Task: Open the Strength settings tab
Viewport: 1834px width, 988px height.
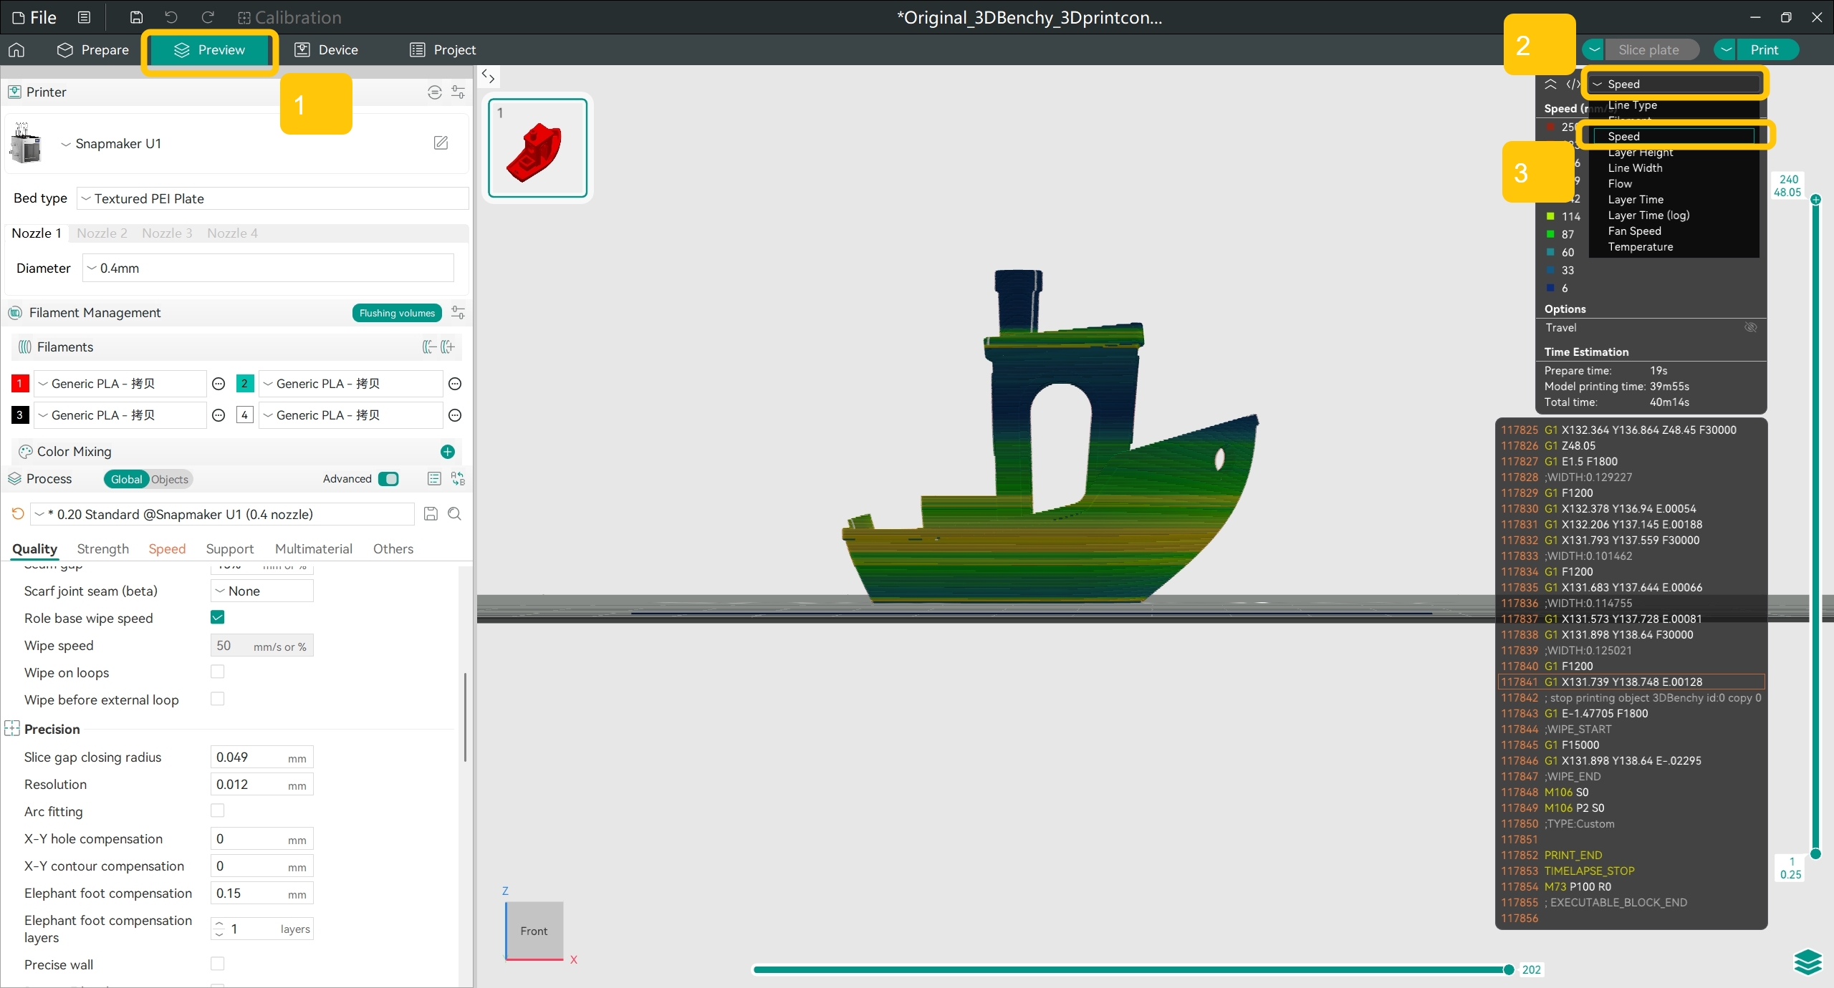Action: tap(103, 548)
